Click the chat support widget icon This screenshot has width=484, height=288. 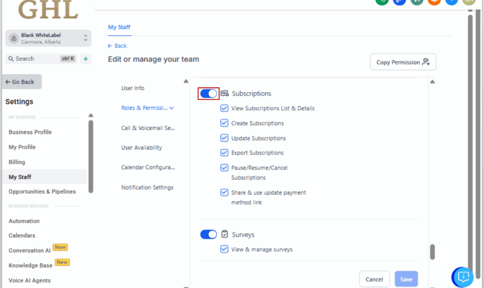[x=463, y=276]
